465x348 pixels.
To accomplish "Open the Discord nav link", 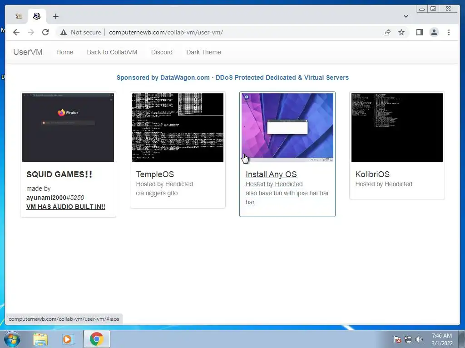I will point(162,52).
